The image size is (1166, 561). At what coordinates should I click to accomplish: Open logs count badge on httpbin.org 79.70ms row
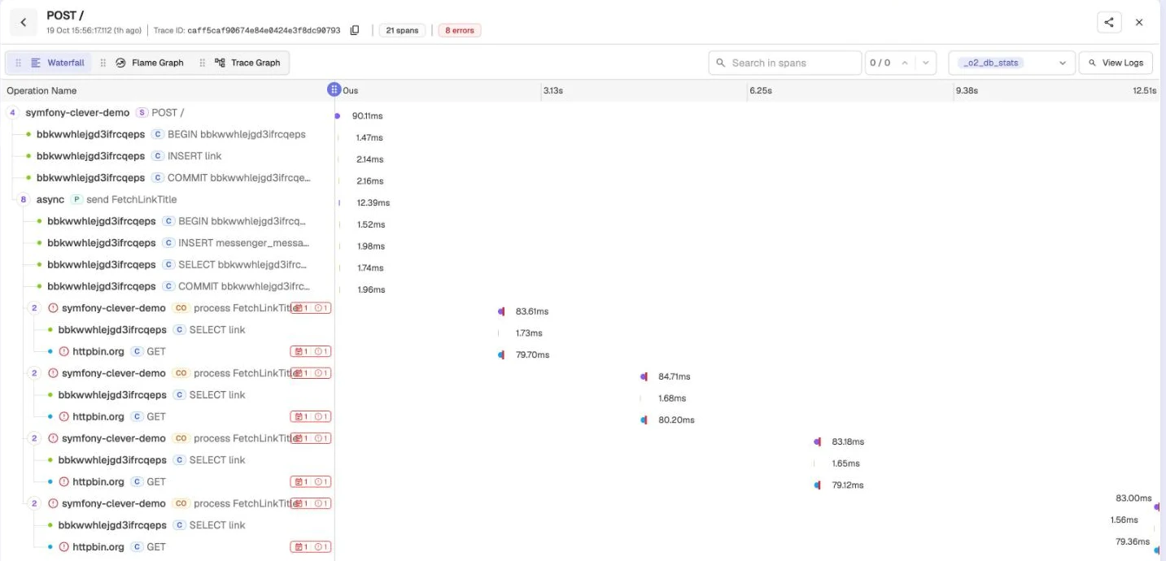click(x=300, y=351)
